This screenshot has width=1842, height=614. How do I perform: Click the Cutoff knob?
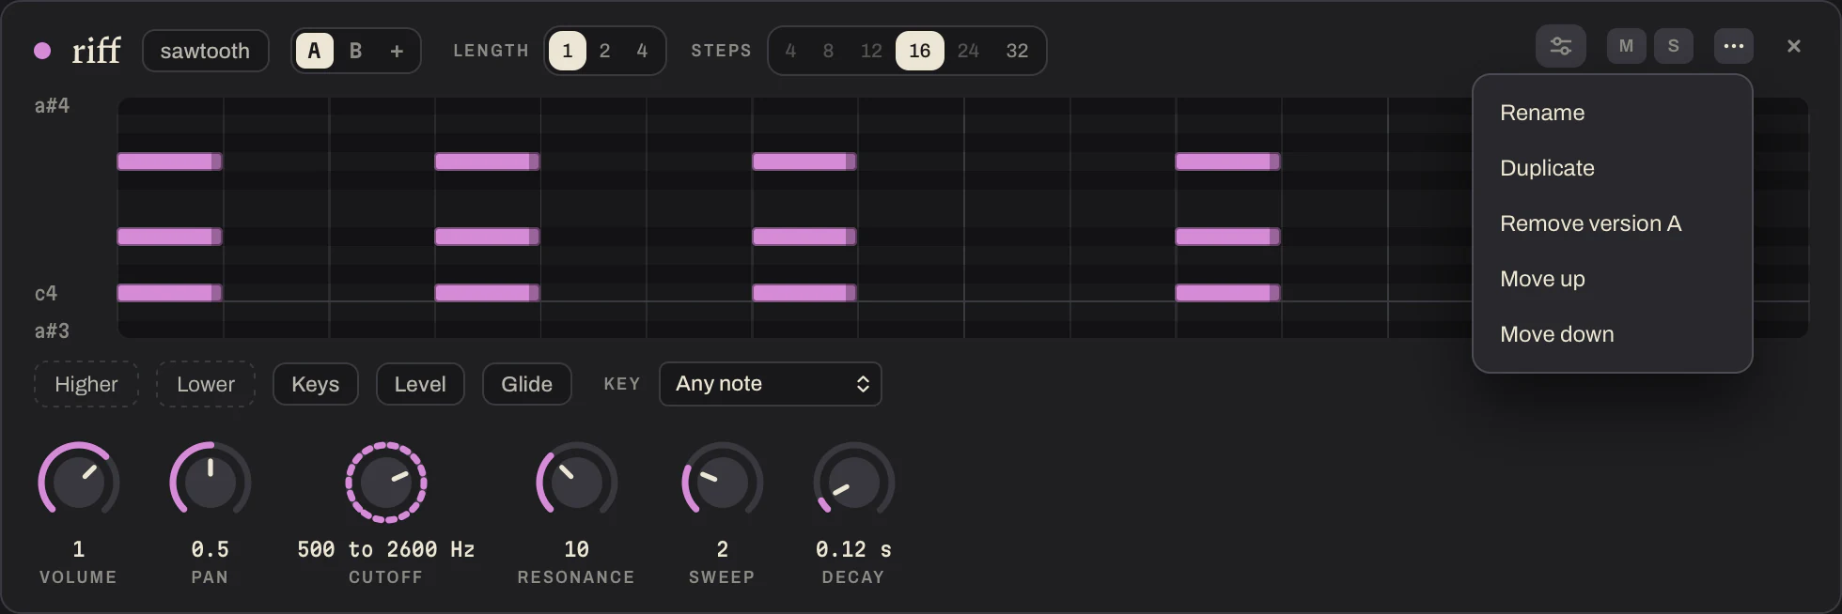pyautogui.click(x=386, y=483)
